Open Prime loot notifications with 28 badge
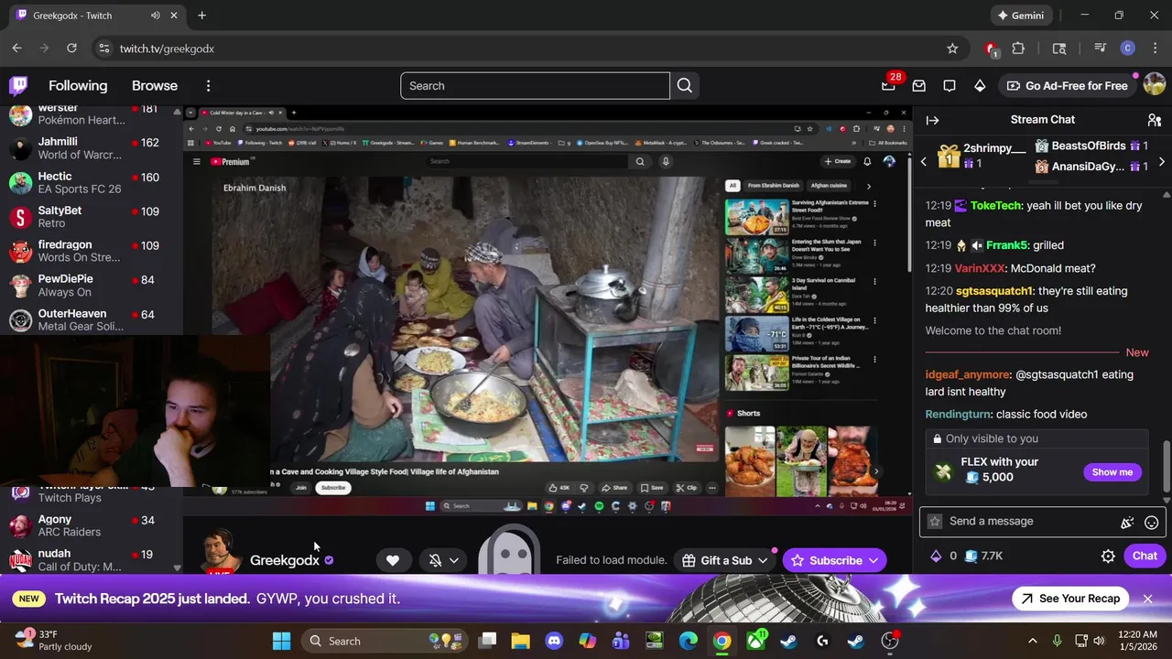The height and width of the screenshot is (659, 1172). (888, 86)
